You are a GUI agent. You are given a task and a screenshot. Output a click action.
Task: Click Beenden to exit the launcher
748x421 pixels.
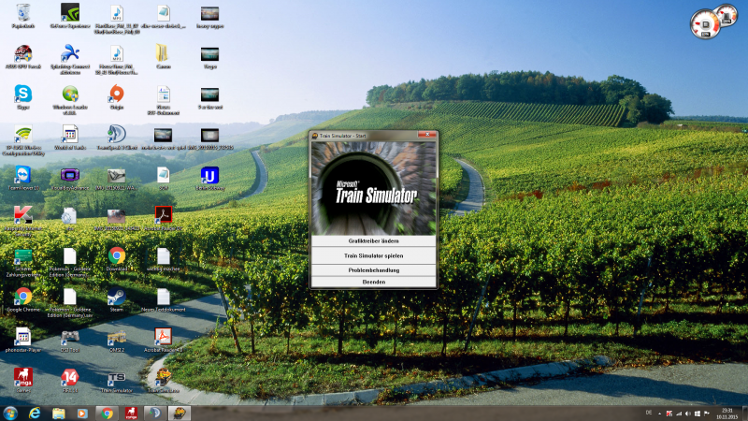pyautogui.click(x=373, y=283)
